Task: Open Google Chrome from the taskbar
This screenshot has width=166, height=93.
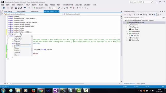Action: [x=41, y=91]
